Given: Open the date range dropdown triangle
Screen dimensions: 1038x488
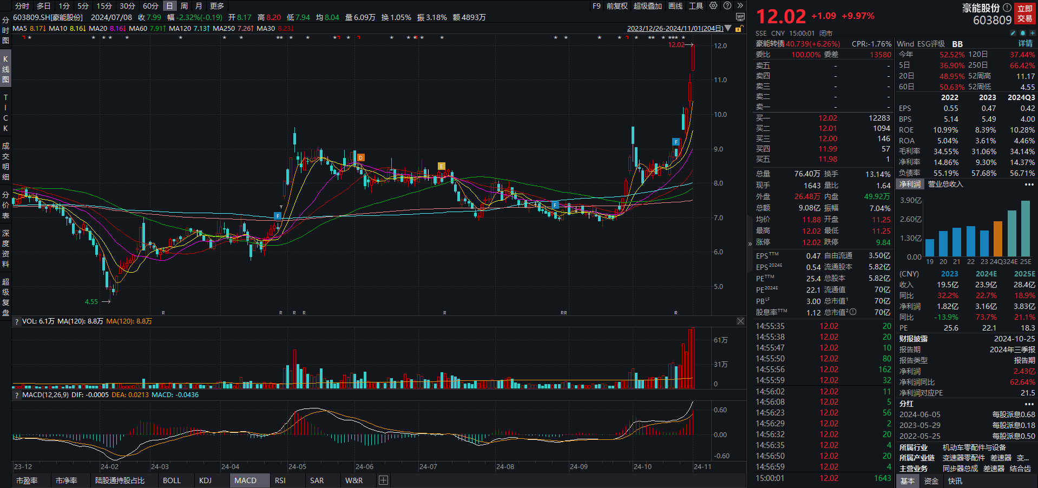Looking at the screenshot, I should (728, 28).
